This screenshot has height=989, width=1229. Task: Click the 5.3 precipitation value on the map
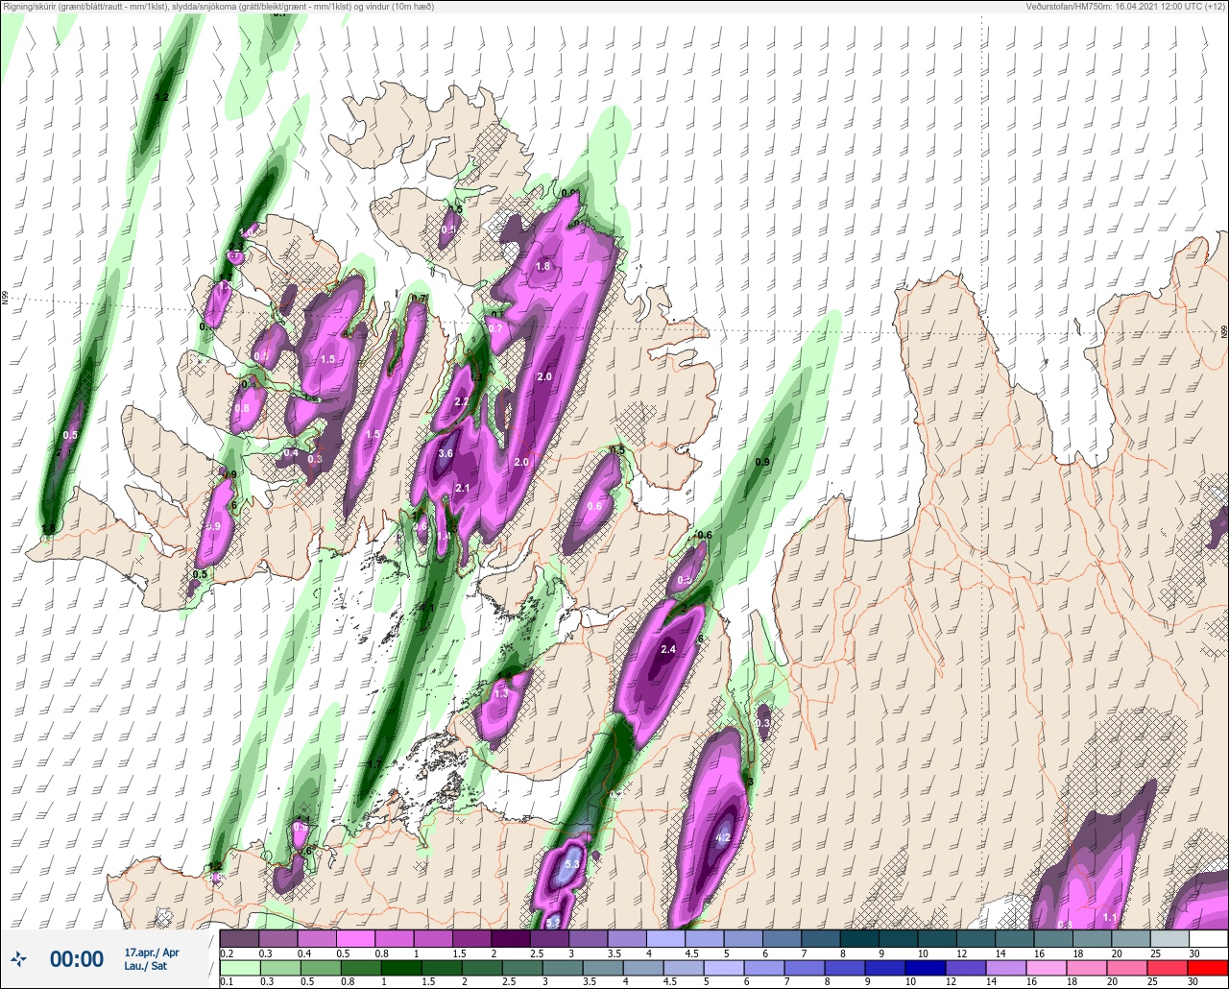572,864
